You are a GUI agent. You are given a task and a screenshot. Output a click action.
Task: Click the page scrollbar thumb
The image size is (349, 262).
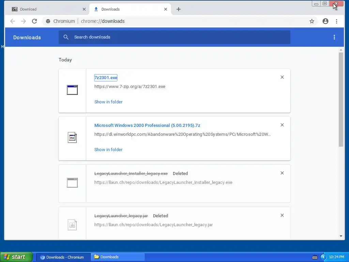341,99
